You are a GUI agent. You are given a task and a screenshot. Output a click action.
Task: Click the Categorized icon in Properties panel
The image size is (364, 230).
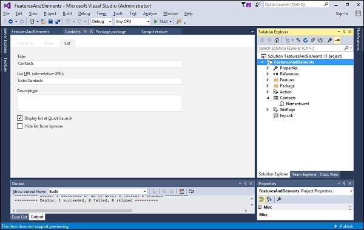pyautogui.click(x=262, y=199)
